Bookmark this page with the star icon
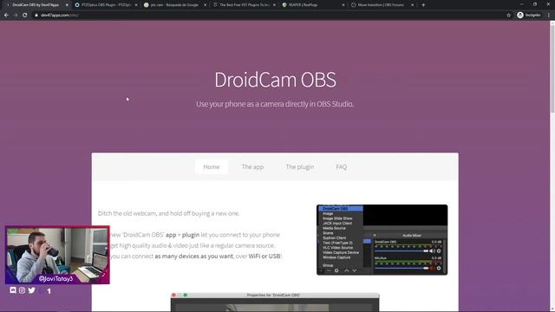555x312 pixels. (509, 16)
